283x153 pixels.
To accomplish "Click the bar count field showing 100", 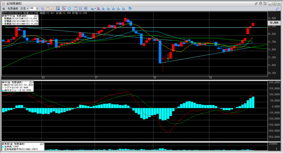I will pos(32,9).
